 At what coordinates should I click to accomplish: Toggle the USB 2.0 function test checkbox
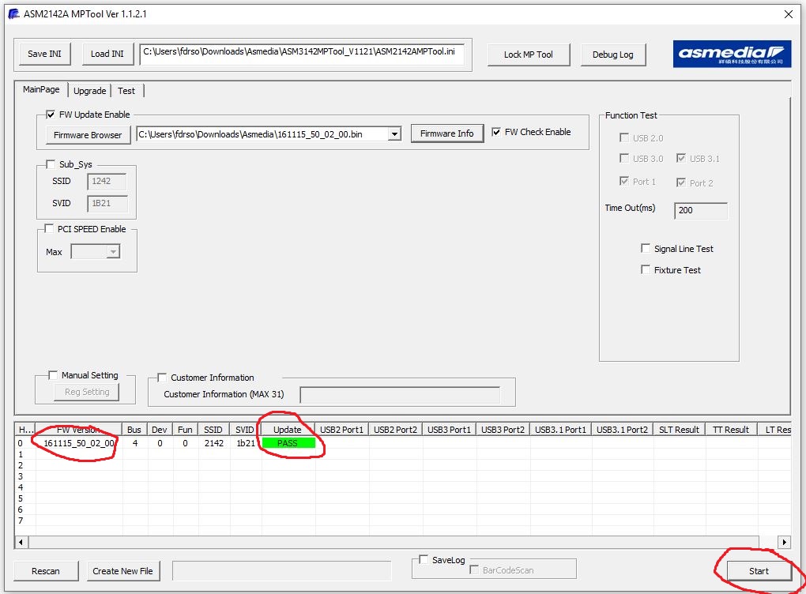tap(624, 137)
